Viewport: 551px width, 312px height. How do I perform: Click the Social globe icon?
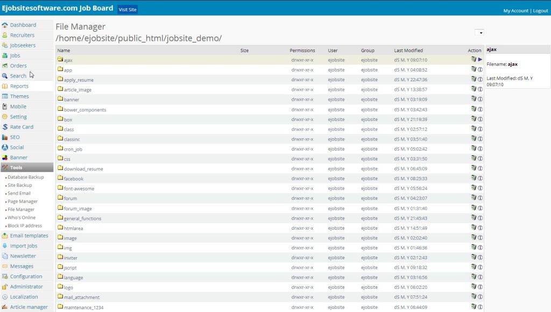(4, 147)
